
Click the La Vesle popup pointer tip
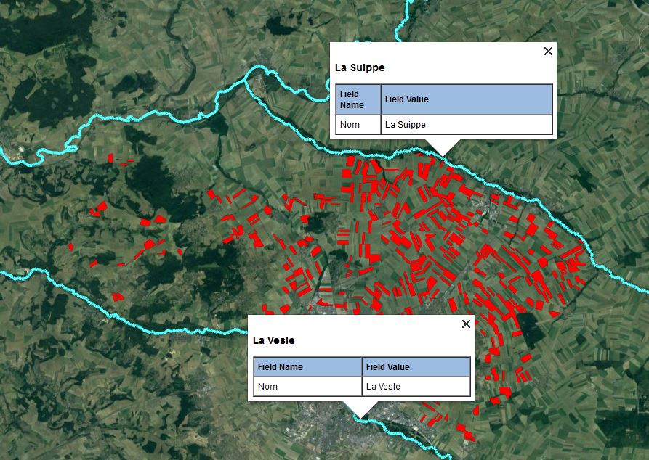(360, 417)
